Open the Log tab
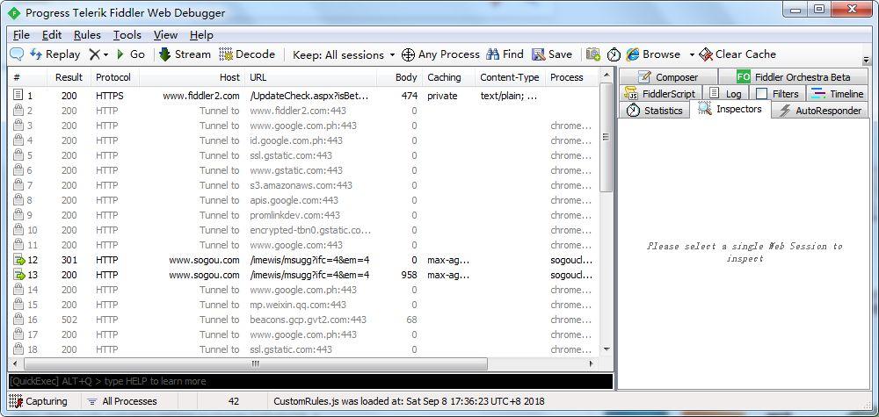 [x=725, y=93]
